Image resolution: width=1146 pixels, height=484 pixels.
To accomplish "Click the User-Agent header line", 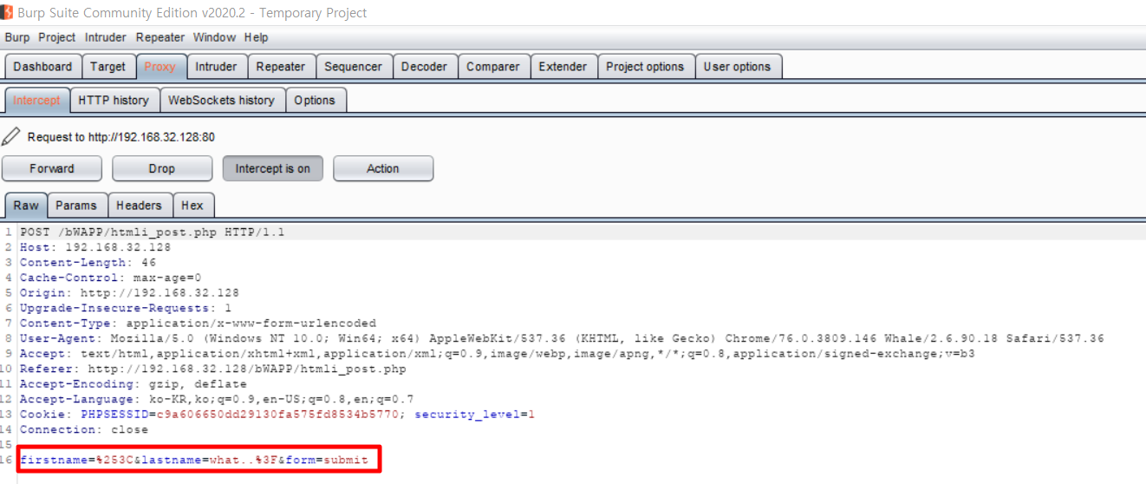I will (x=562, y=338).
